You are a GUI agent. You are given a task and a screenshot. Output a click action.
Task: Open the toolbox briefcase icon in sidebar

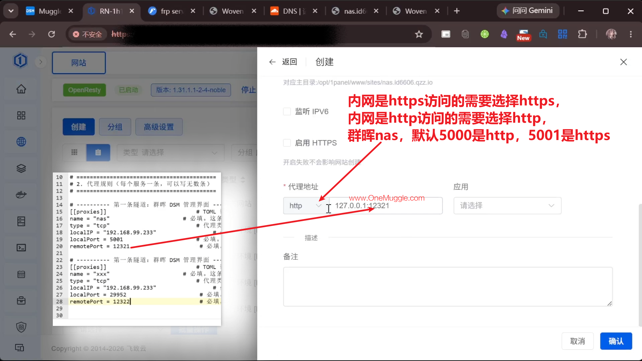(21, 300)
